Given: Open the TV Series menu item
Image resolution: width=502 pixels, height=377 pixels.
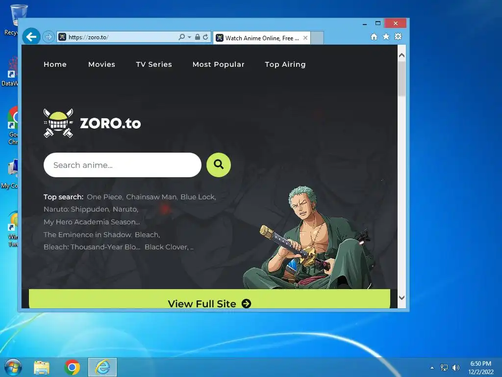Looking at the screenshot, I should pyautogui.click(x=153, y=64).
